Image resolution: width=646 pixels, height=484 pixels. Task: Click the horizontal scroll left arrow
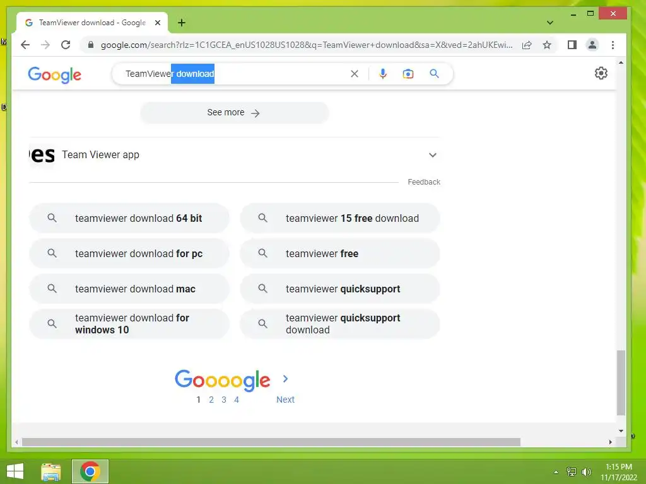pyautogui.click(x=16, y=442)
